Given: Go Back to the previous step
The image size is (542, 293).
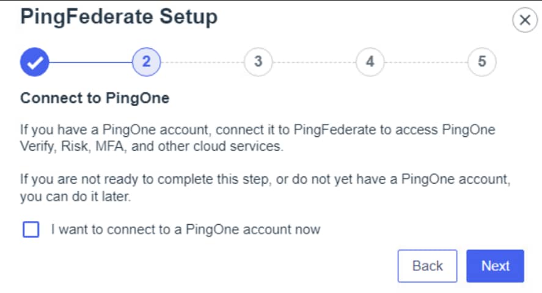Looking at the screenshot, I should [x=427, y=266].
